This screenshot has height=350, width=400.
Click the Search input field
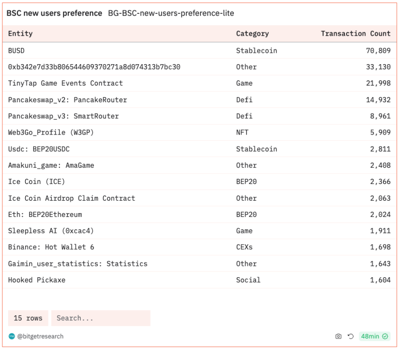[x=101, y=318]
